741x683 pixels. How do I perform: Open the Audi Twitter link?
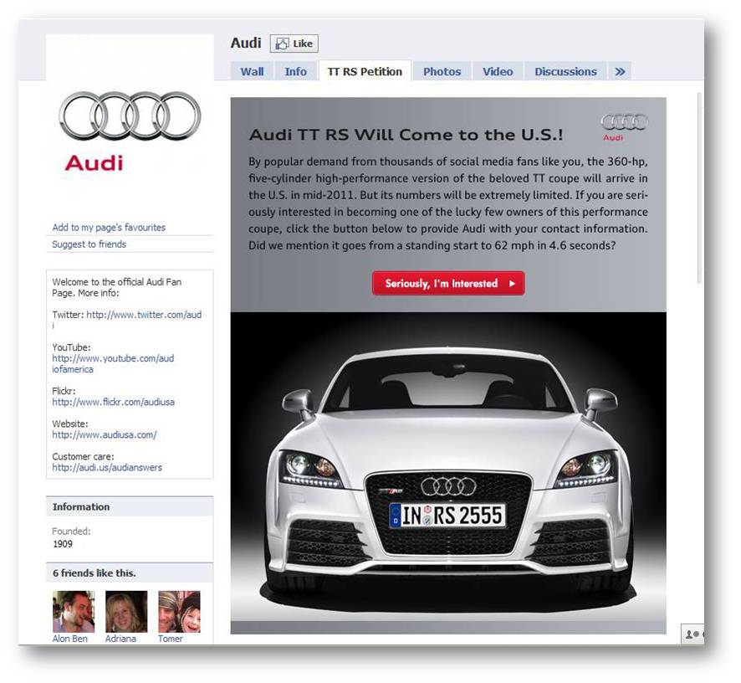(144, 315)
